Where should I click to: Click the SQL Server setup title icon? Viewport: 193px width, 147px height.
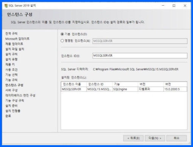(6, 6)
